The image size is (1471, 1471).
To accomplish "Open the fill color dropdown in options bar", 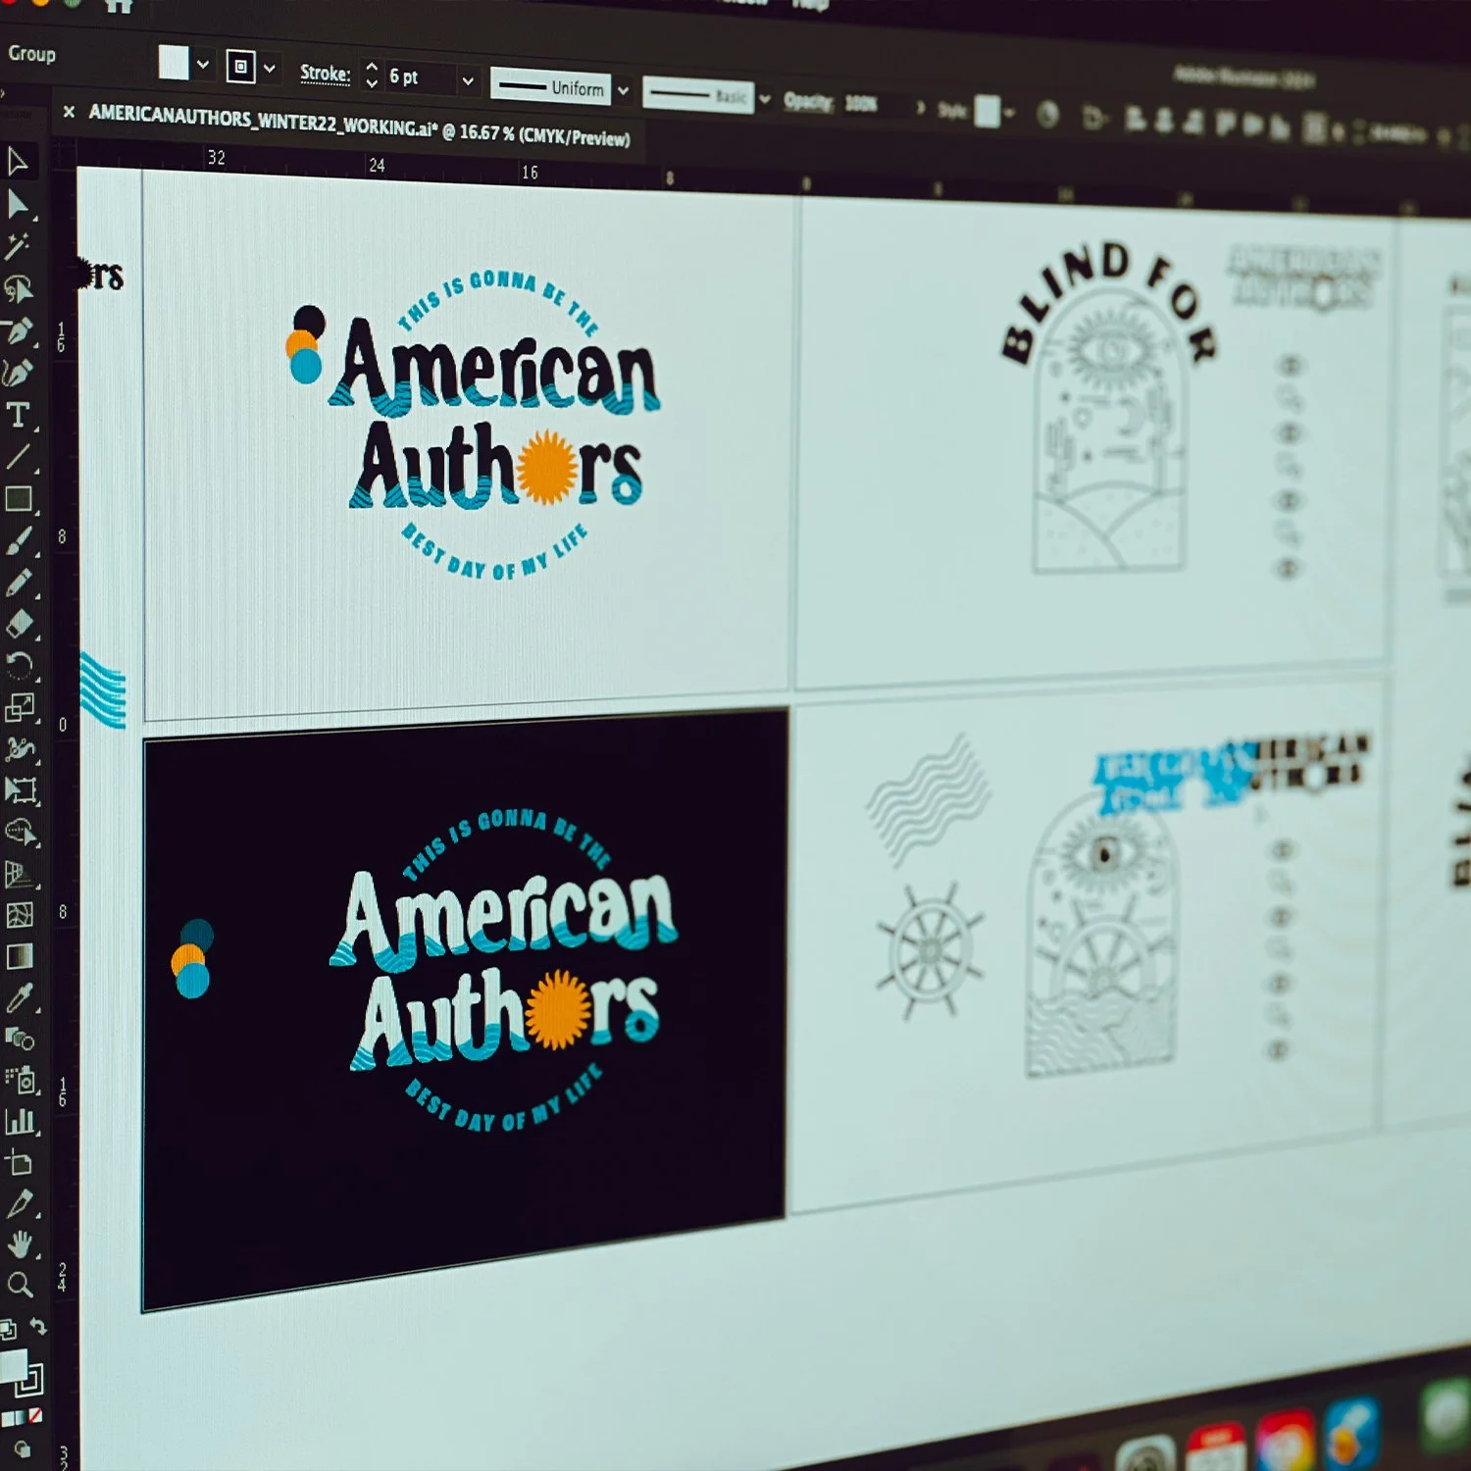I will (x=203, y=67).
